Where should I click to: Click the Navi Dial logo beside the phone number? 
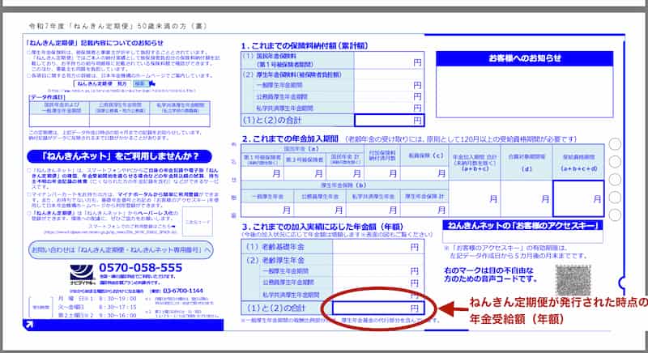tap(83, 274)
